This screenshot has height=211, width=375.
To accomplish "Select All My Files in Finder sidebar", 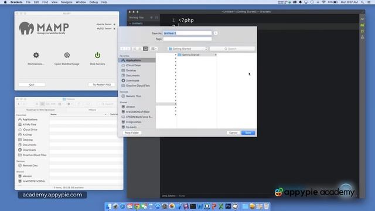I will coord(29,125).
